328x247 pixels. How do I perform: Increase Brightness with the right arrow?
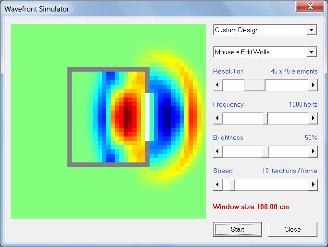[313, 151]
